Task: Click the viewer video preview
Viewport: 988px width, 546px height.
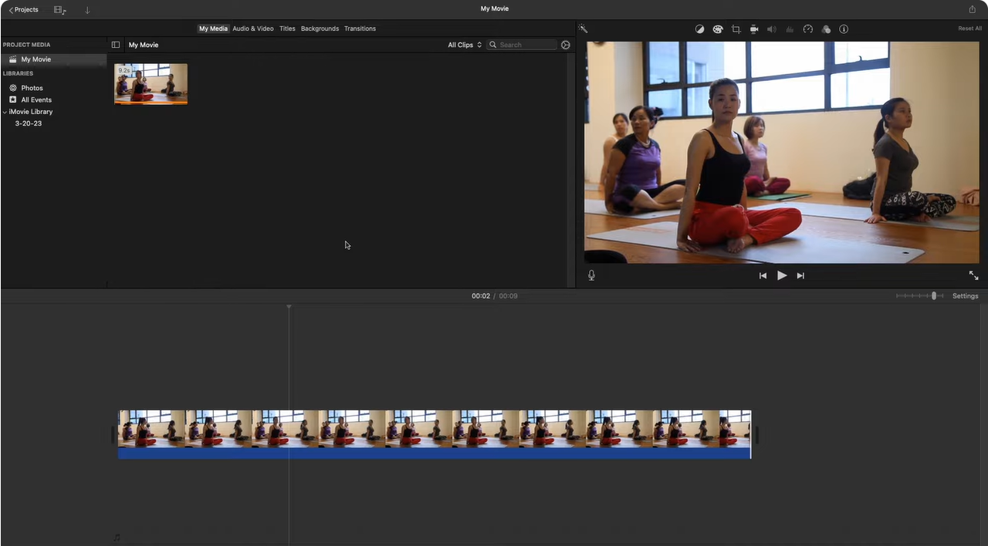Action: coord(783,152)
